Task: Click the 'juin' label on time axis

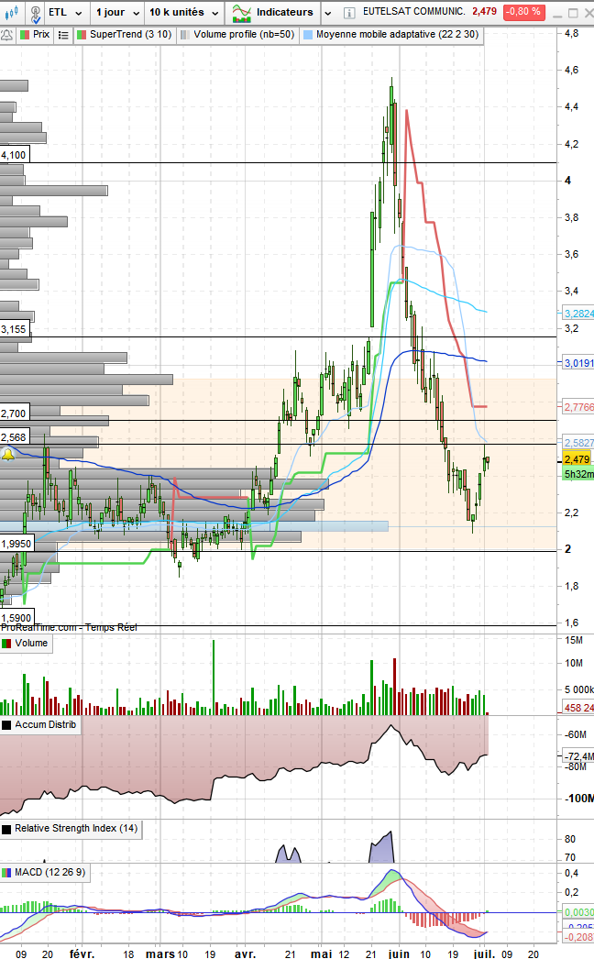Action: [399, 953]
